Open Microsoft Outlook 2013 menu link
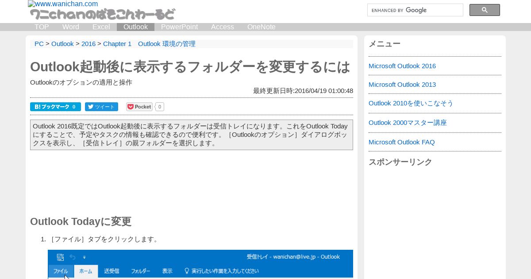Screen dimensions: 531x279 [x=402, y=85]
